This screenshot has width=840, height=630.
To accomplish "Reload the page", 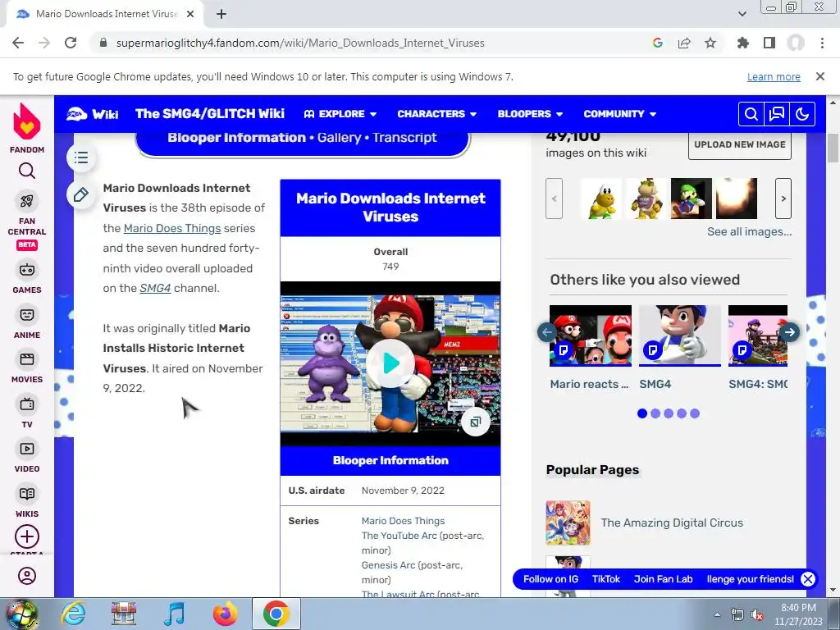I will 71,43.
